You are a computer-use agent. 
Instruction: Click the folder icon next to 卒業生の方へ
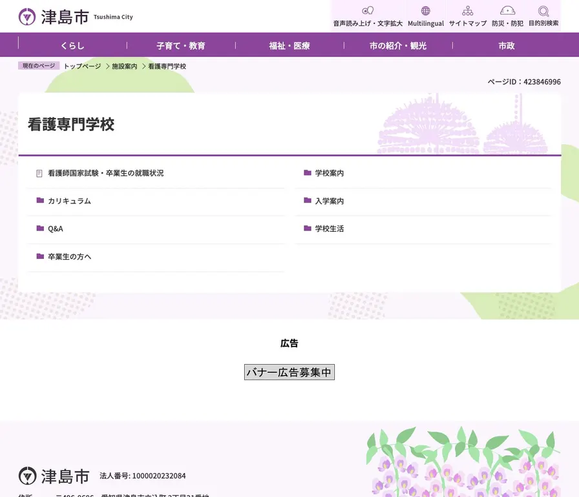40,256
